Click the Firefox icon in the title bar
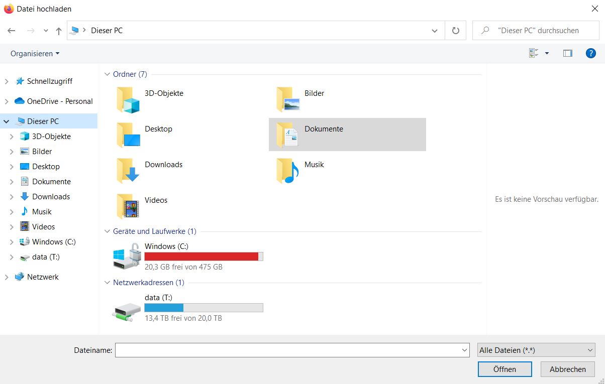 [8, 9]
